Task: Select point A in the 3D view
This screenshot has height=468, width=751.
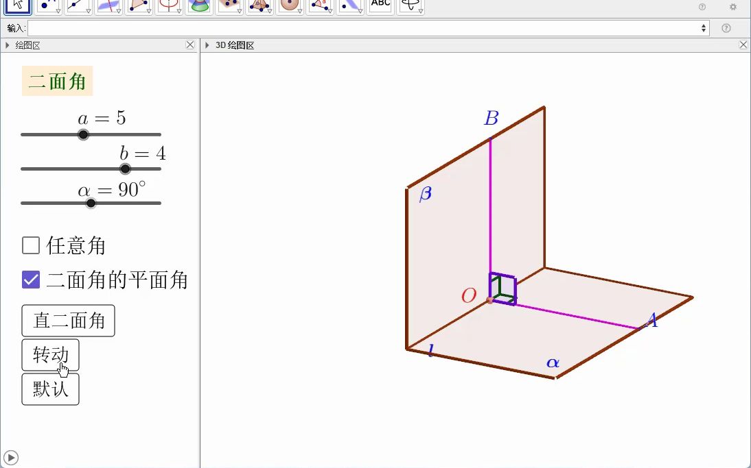Action: pyautogui.click(x=639, y=328)
